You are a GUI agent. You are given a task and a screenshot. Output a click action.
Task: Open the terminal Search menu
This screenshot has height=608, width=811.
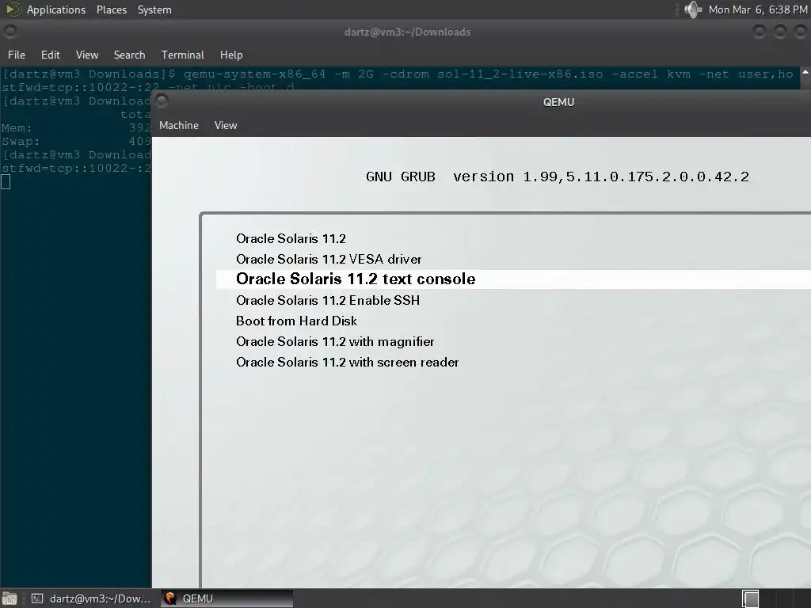(129, 55)
